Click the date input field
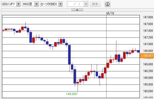 point(76,4)
